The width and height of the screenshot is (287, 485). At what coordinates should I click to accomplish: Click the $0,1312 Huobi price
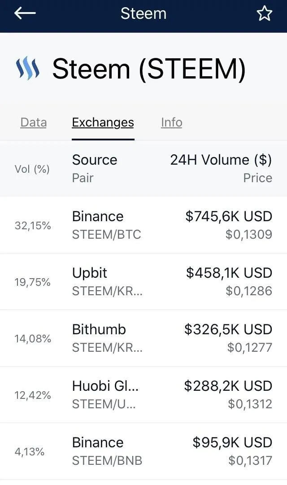click(250, 404)
